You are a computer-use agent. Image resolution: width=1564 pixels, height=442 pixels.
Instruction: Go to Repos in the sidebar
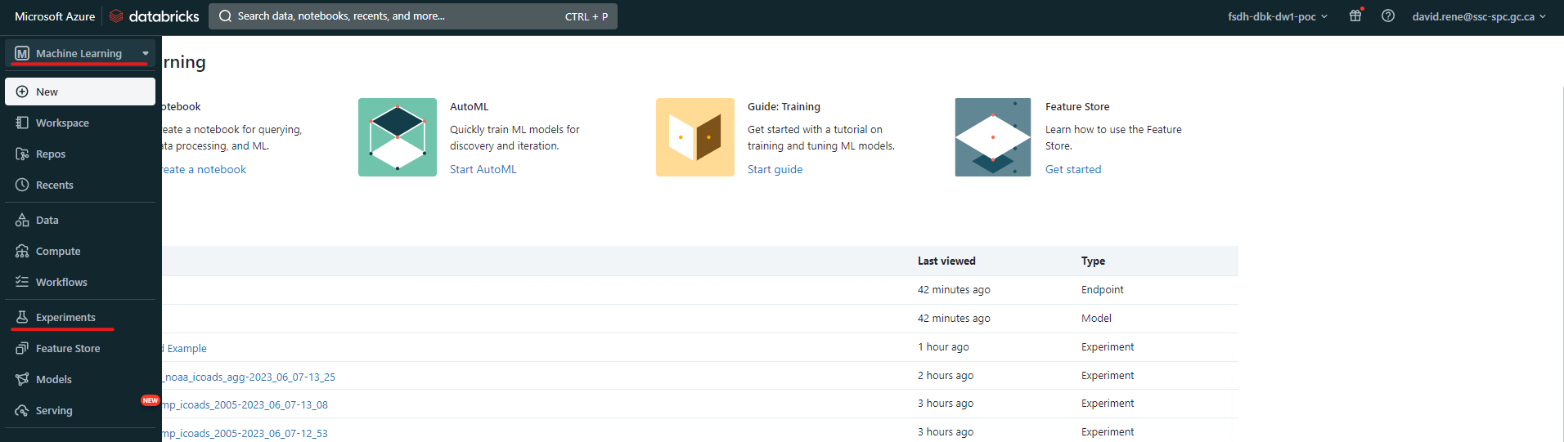click(x=51, y=154)
